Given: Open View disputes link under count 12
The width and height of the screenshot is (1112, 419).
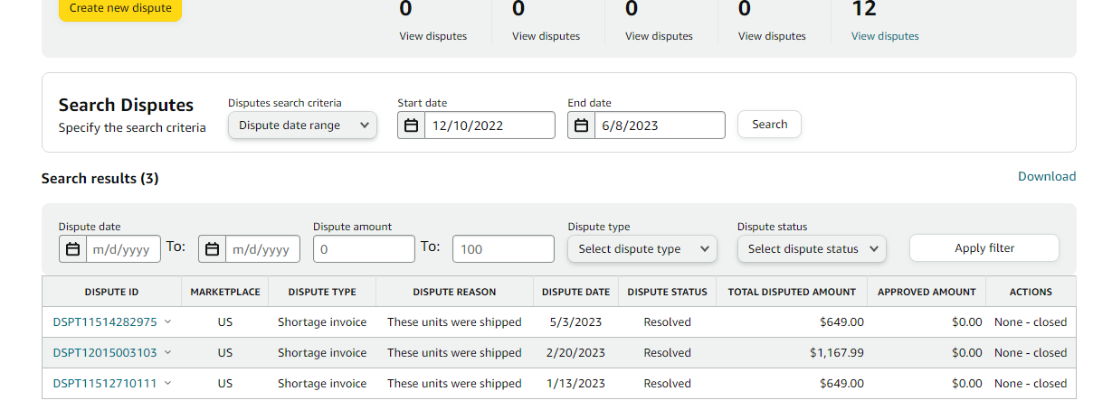Looking at the screenshot, I should point(885,36).
